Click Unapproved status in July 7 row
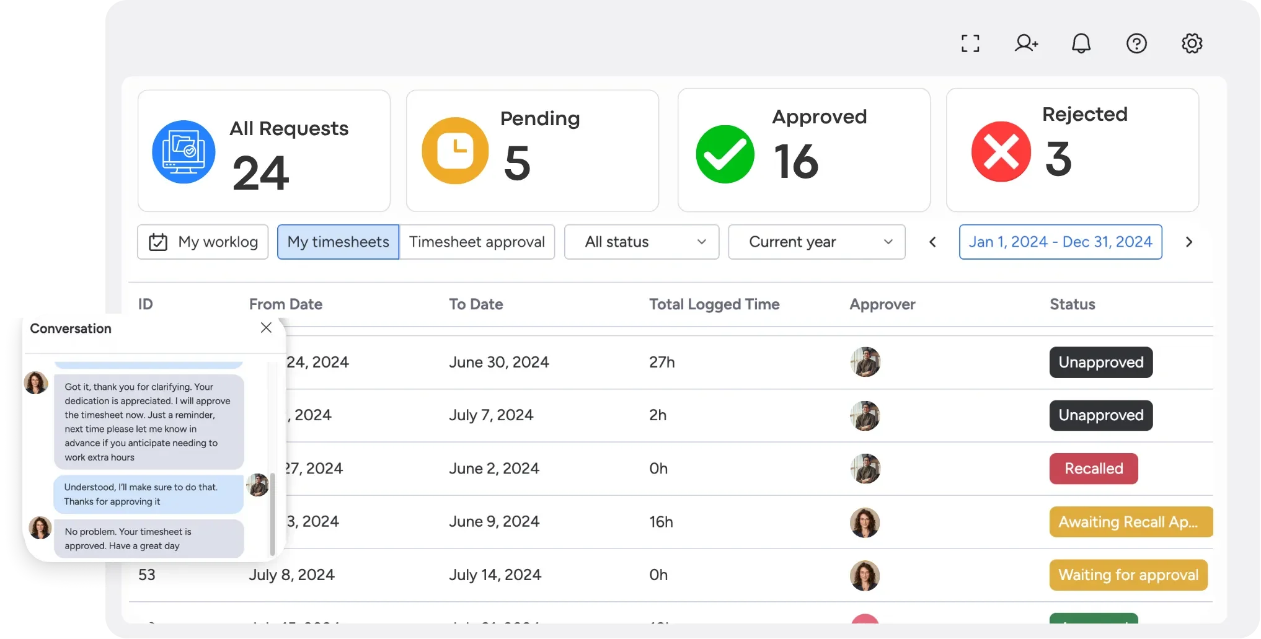Screen dimensions: 1261x639 (x=1101, y=415)
